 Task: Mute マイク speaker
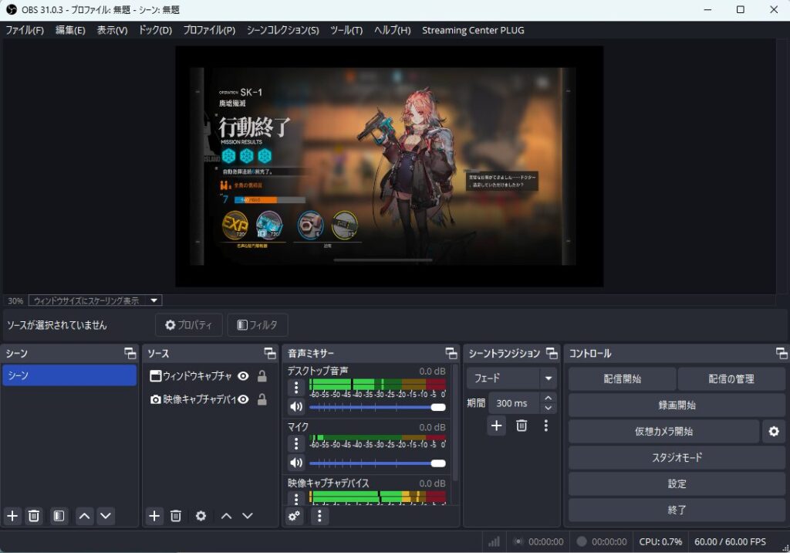[x=296, y=463]
